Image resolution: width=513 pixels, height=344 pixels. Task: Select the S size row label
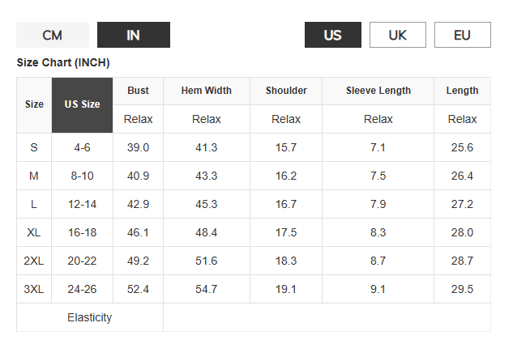(34, 147)
